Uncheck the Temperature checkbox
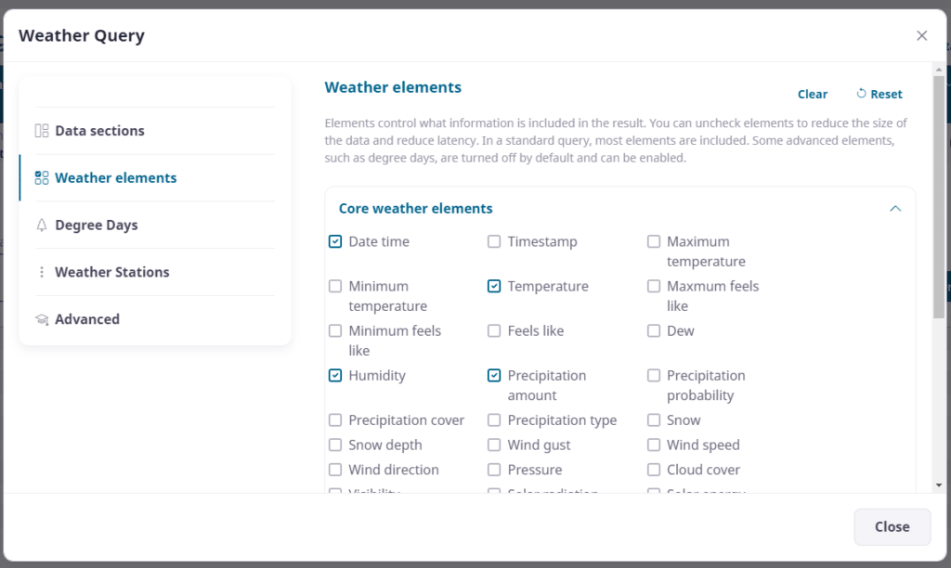This screenshot has height=568, width=951. coord(494,286)
